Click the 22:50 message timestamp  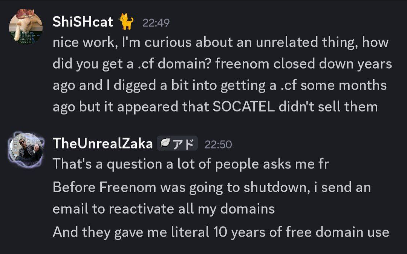coord(218,144)
